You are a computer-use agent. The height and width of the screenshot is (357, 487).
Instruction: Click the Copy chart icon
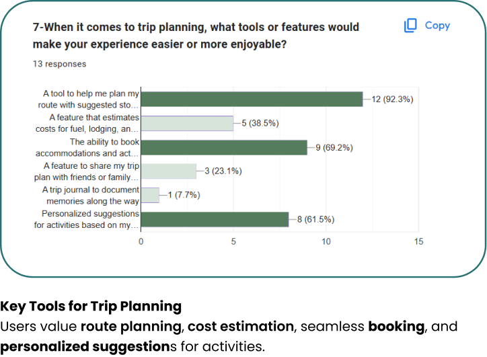click(x=410, y=26)
